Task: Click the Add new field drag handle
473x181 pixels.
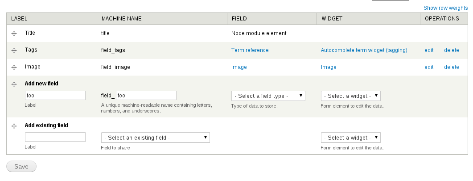Action: [14, 84]
